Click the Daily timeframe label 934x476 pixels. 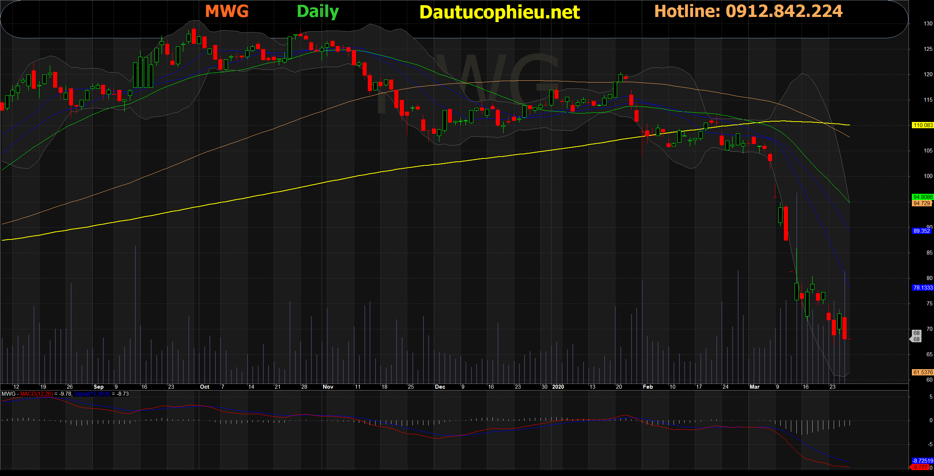318,12
